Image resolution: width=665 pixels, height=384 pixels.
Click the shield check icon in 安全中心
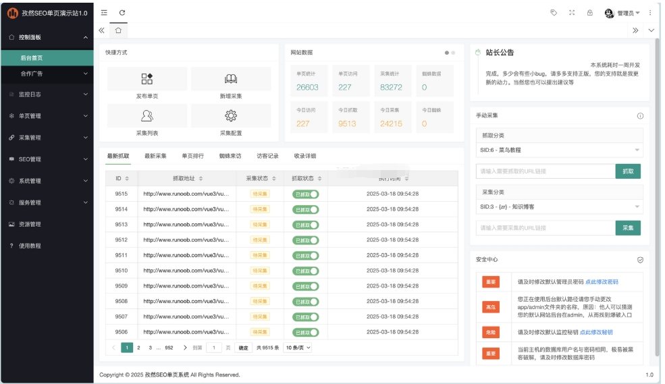[x=640, y=260]
